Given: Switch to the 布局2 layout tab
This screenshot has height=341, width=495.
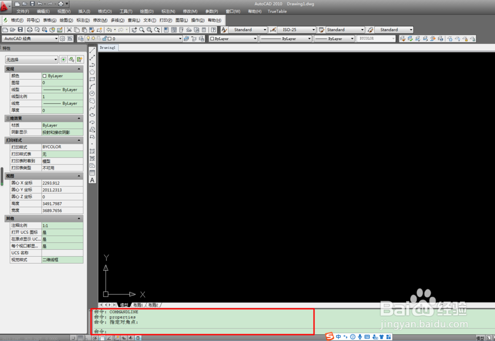Looking at the screenshot, I should point(153,305).
